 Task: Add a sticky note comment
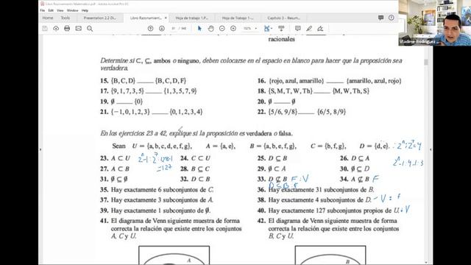pos(297,29)
